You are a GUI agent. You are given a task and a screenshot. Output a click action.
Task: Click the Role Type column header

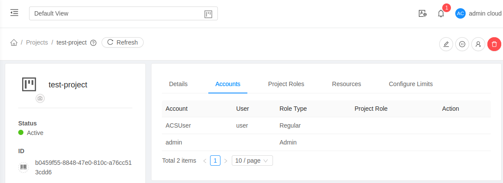293,109
